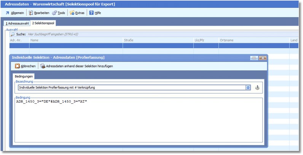This screenshot has width=303, height=155.
Task: Expand the Bezeichnung dropdown arrow
Action: click(x=248, y=87)
